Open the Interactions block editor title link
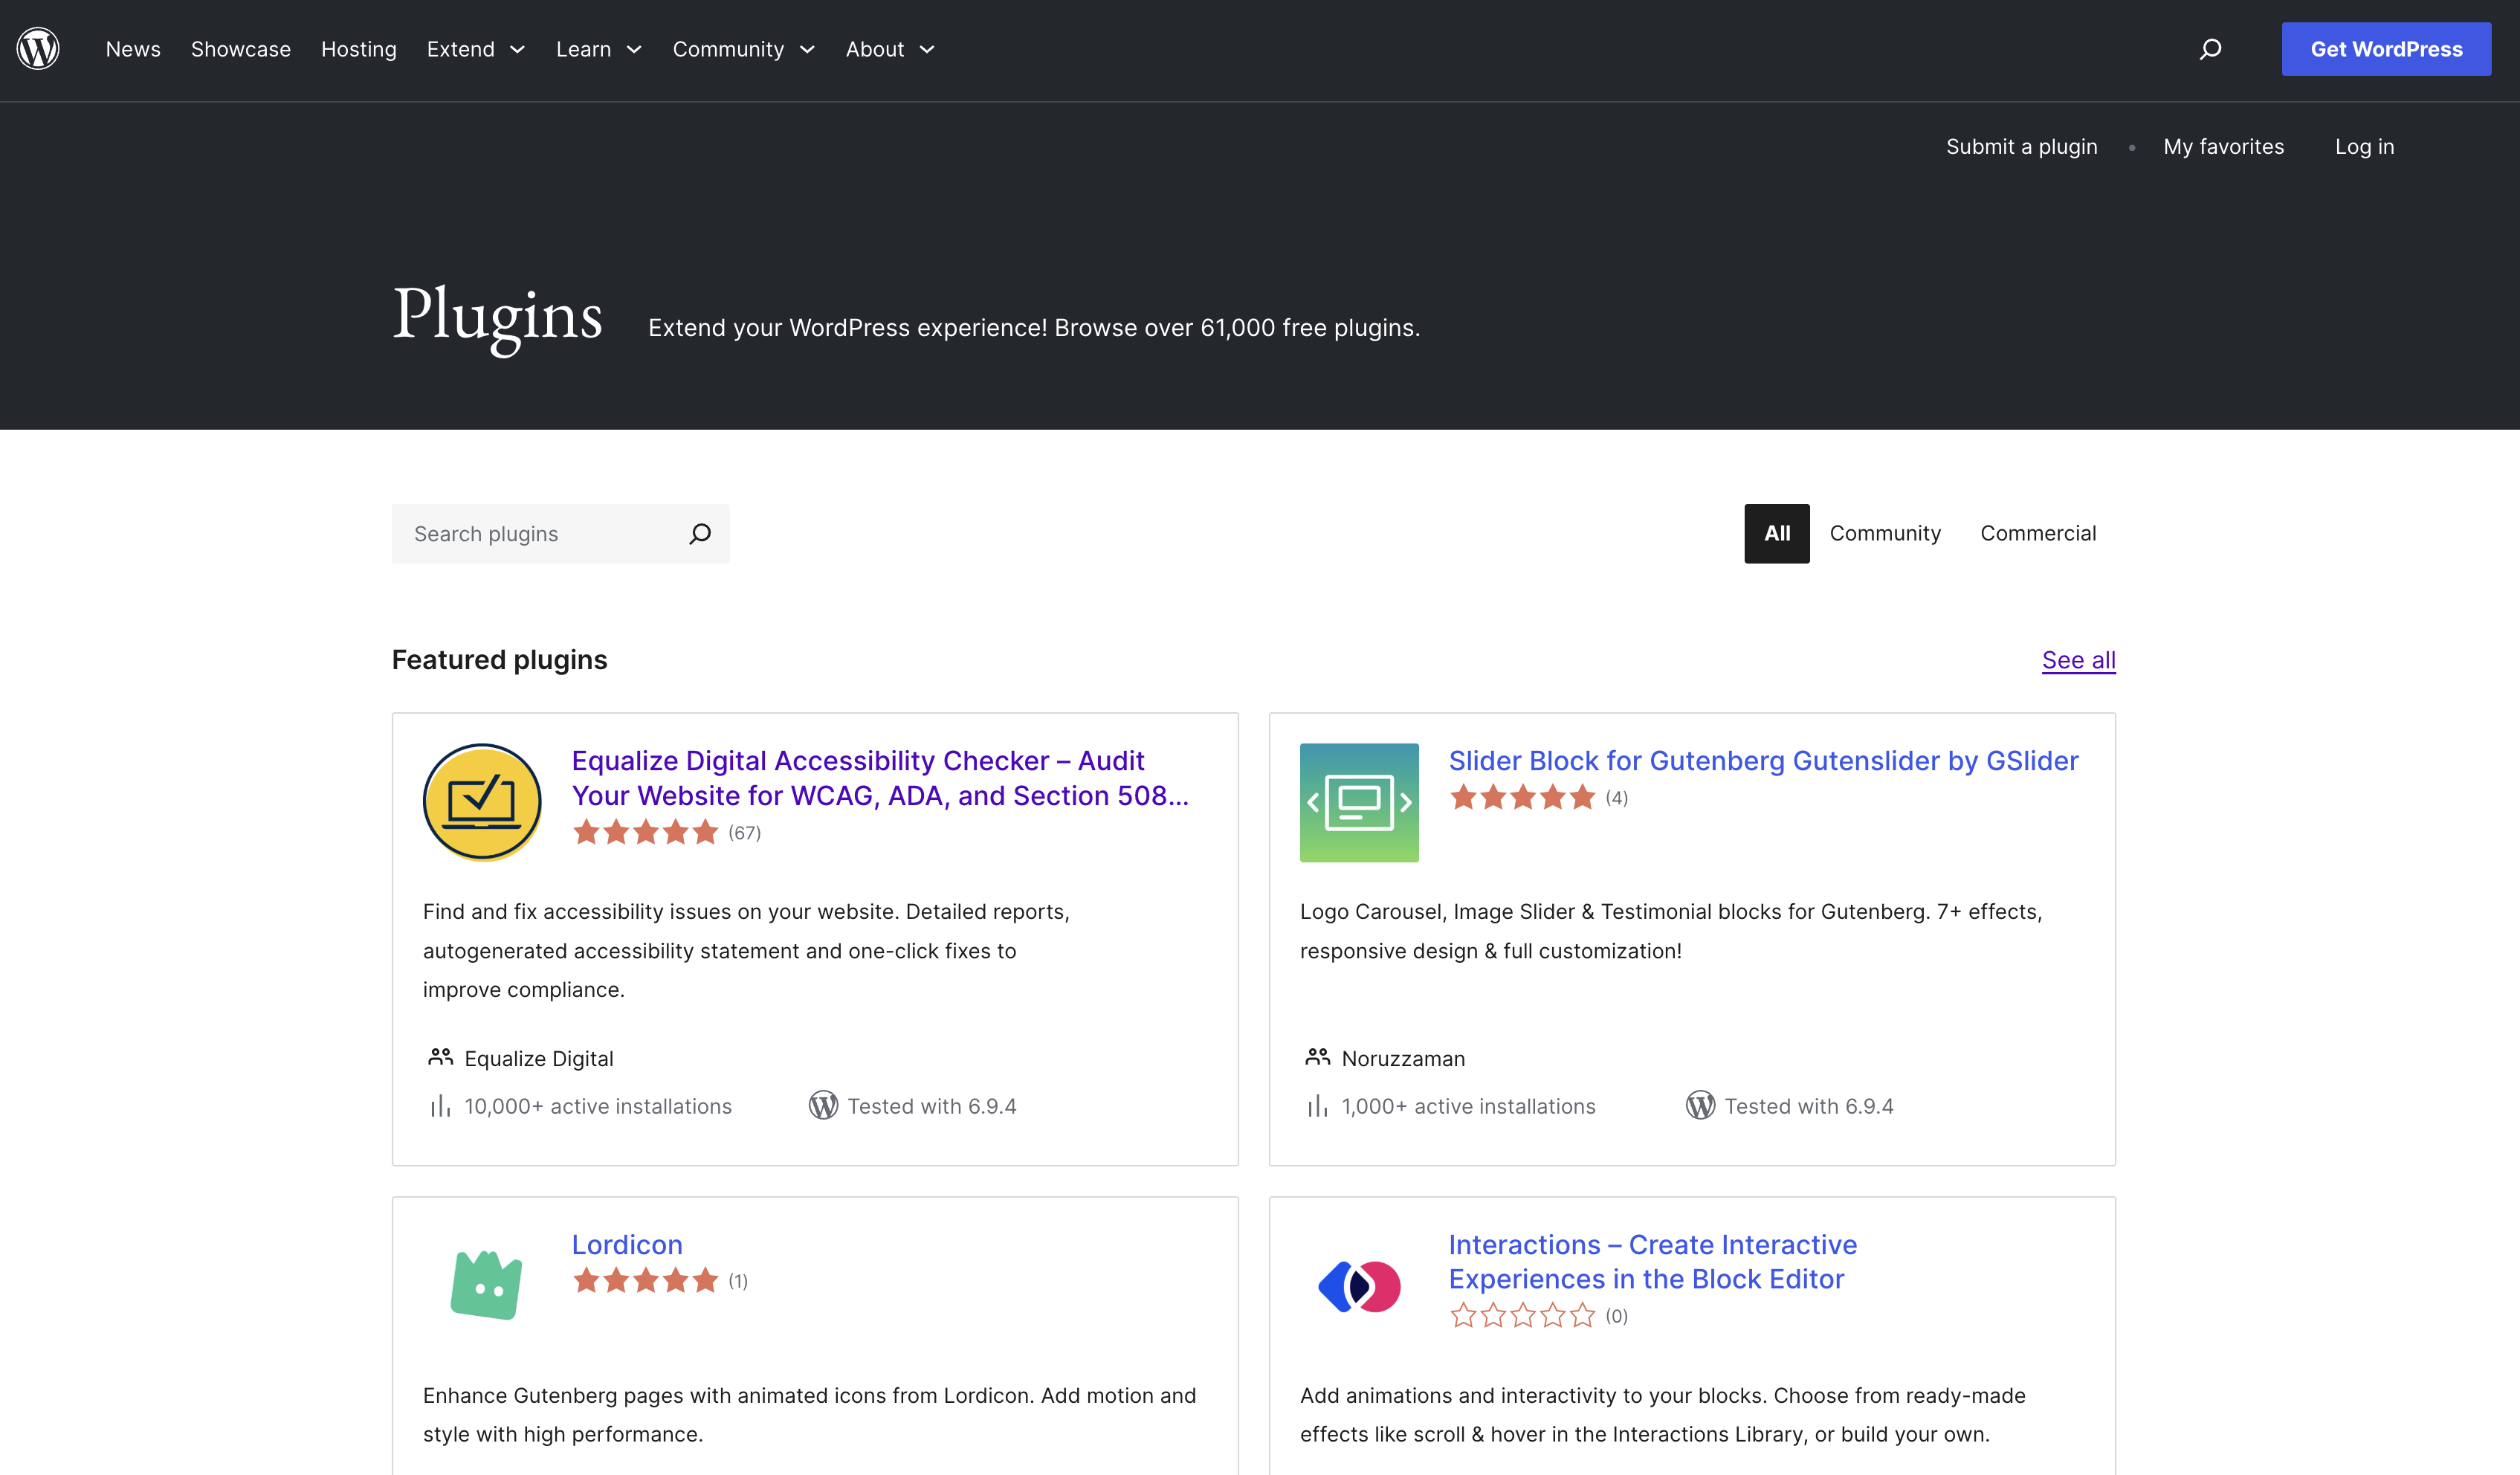Viewport: 2520px width, 1475px height. [1653, 1262]
